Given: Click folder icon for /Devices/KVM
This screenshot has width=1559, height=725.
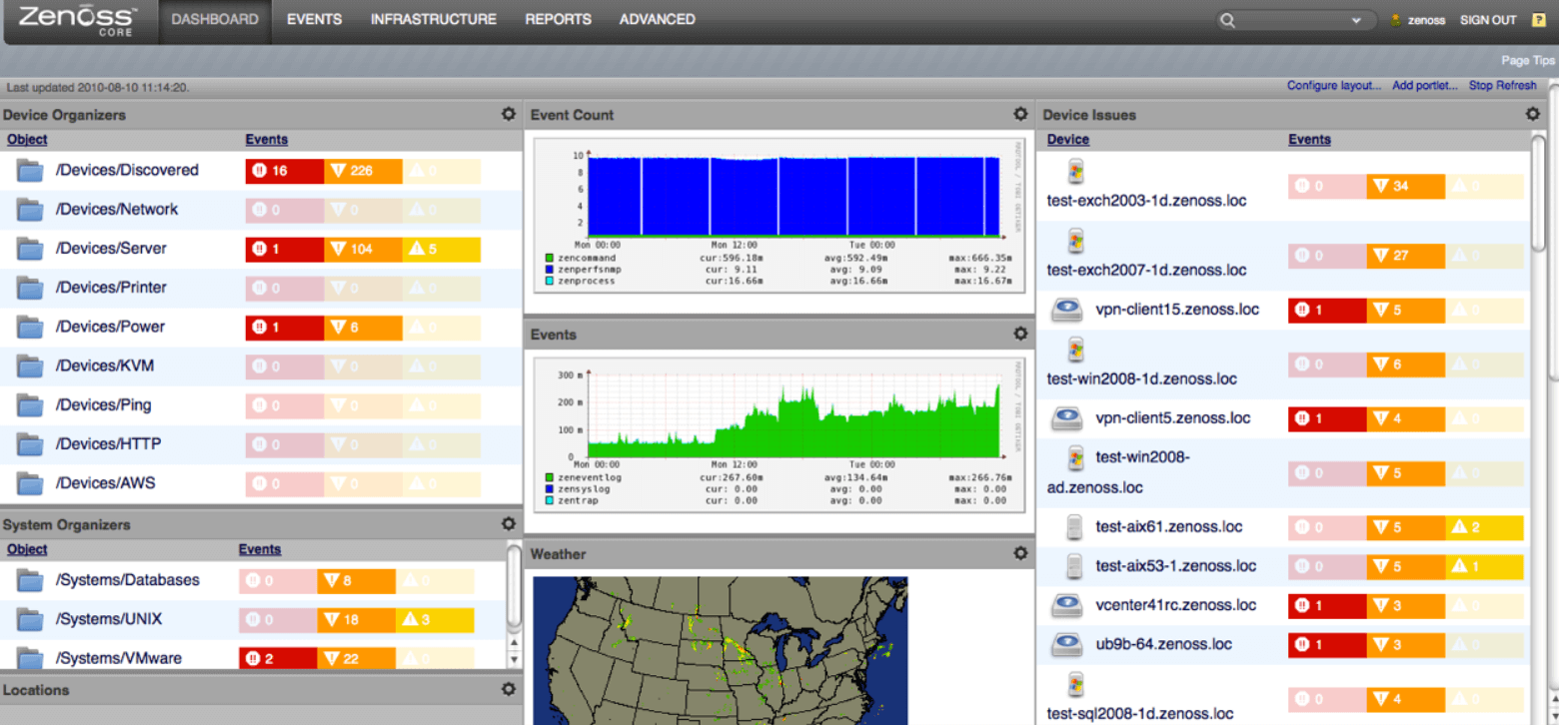Looking at the screenshot, I should pyautogui.click(x=30, y=365).
